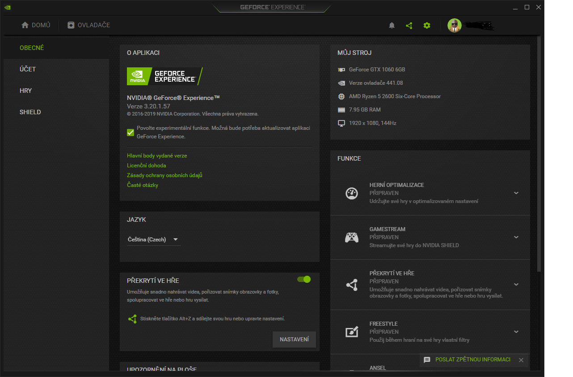This screenshot has height=377, width=573.
Task: Open Hlavní body vydané verze link
Action: (x=157, y=156)
